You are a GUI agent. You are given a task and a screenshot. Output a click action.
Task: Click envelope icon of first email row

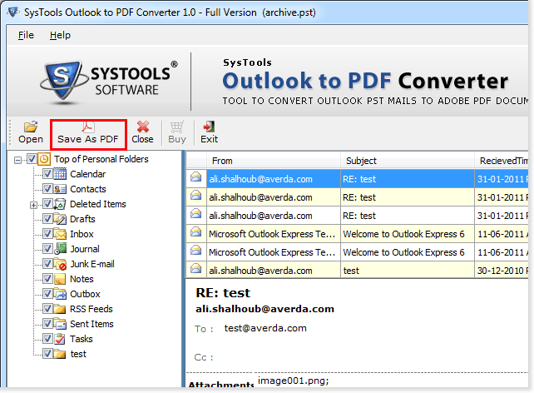tap(196, 177)
